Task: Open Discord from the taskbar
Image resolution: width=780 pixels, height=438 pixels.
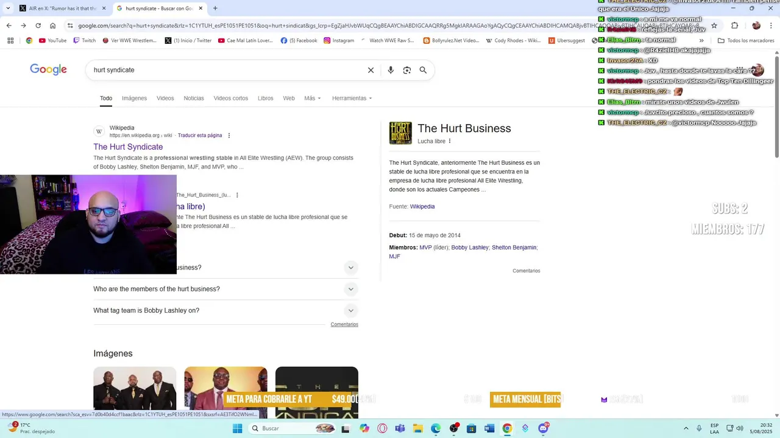Action: point(543,428)
